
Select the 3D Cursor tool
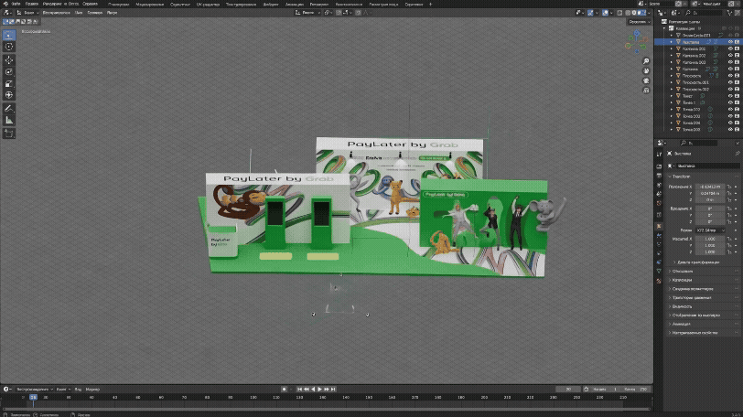point(9,47)
